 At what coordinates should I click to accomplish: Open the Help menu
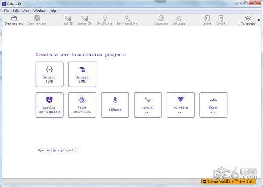pyautogui.click(x=53, y=10)
